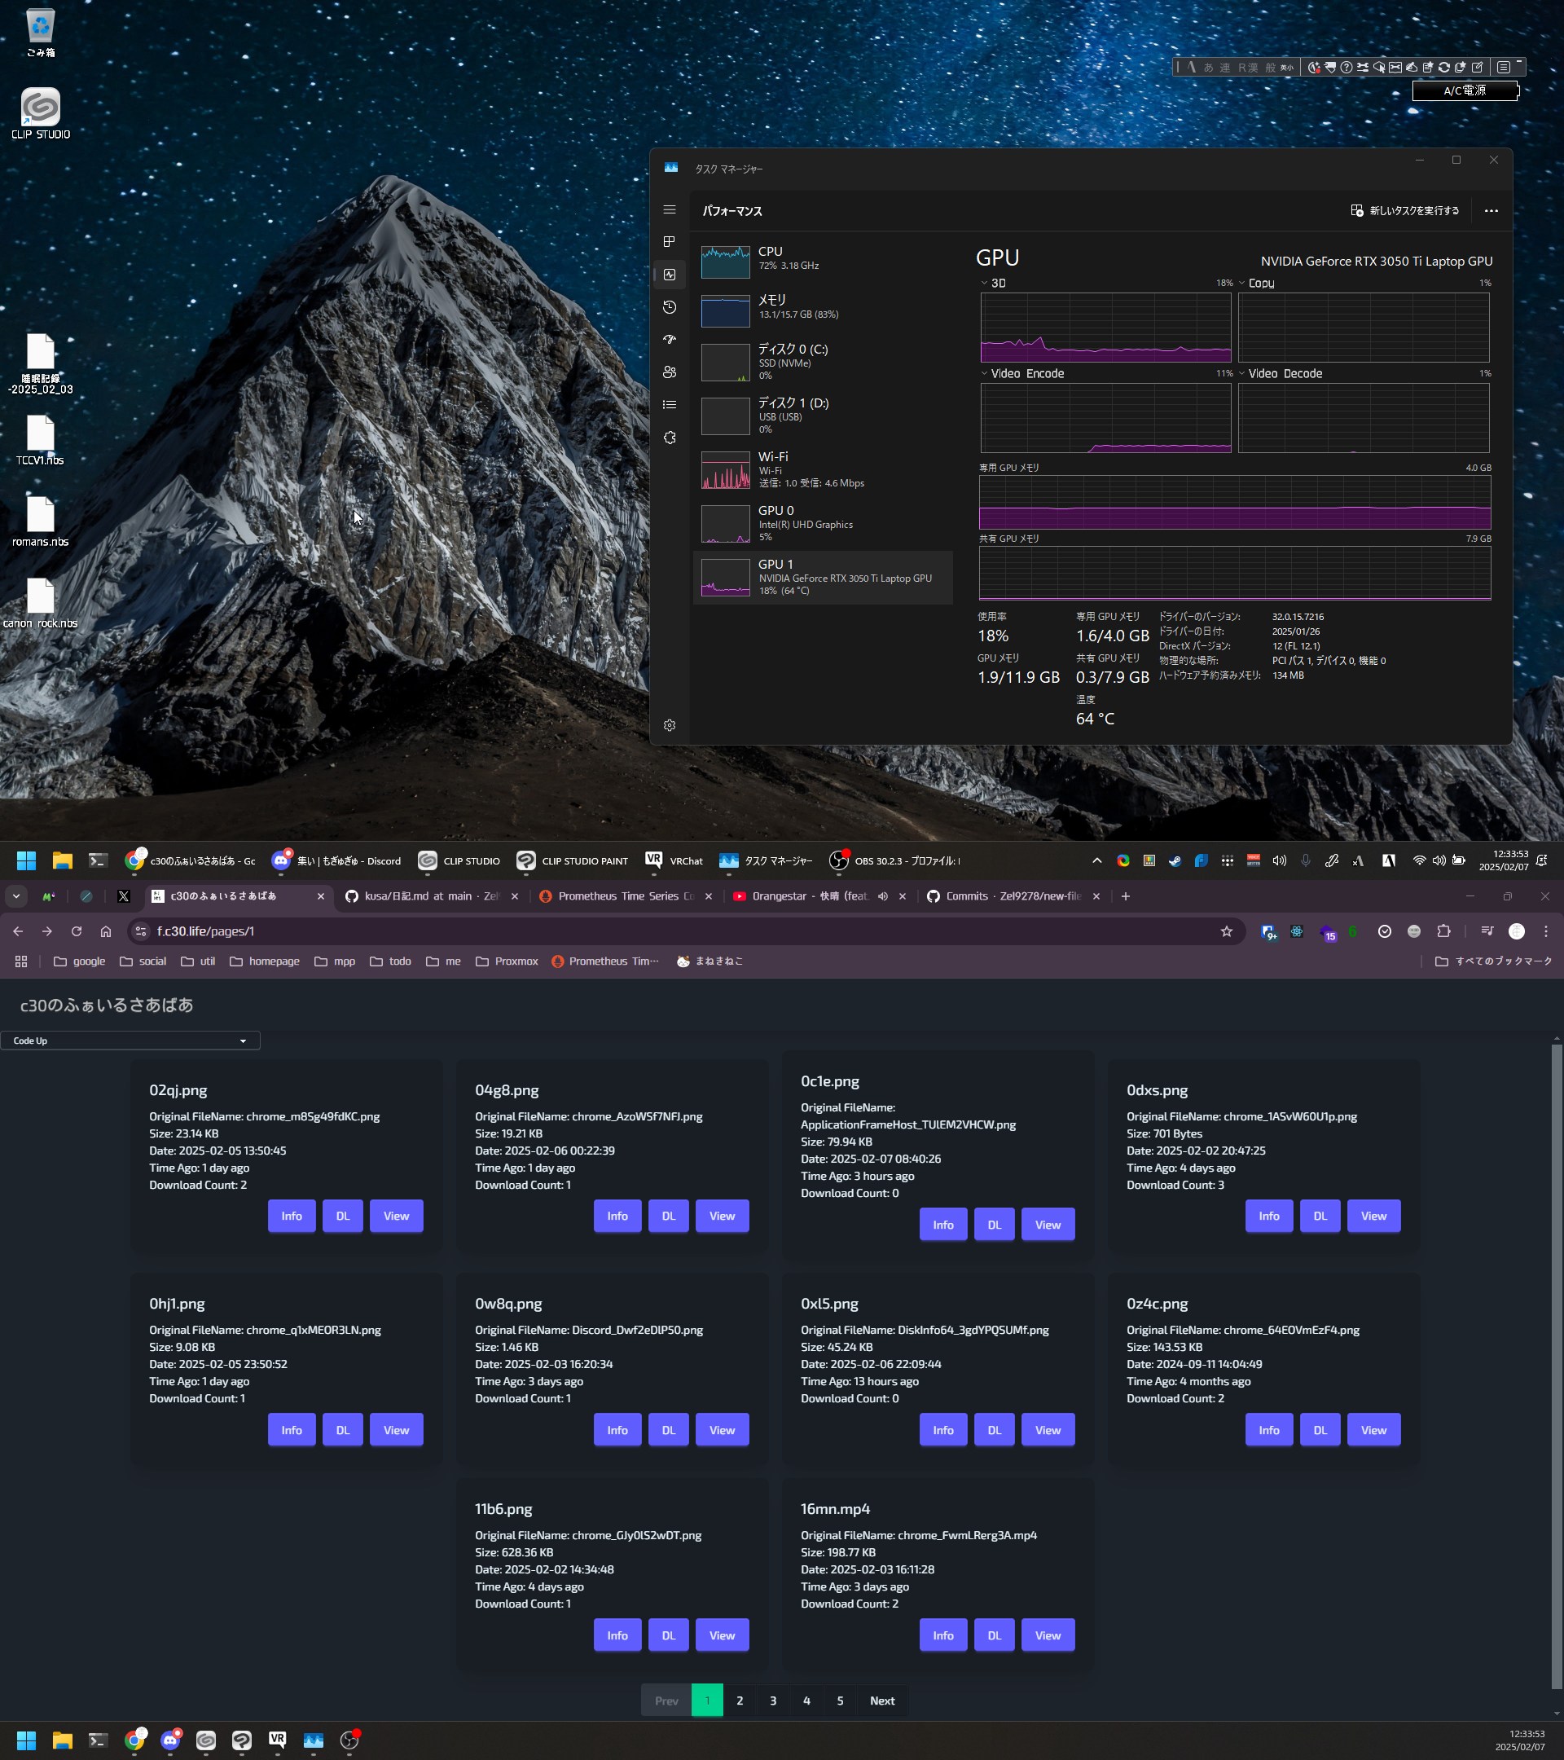The image size is (1564, 1760).
Task: Open Task Manager's App history page
Action: (670, 307)
